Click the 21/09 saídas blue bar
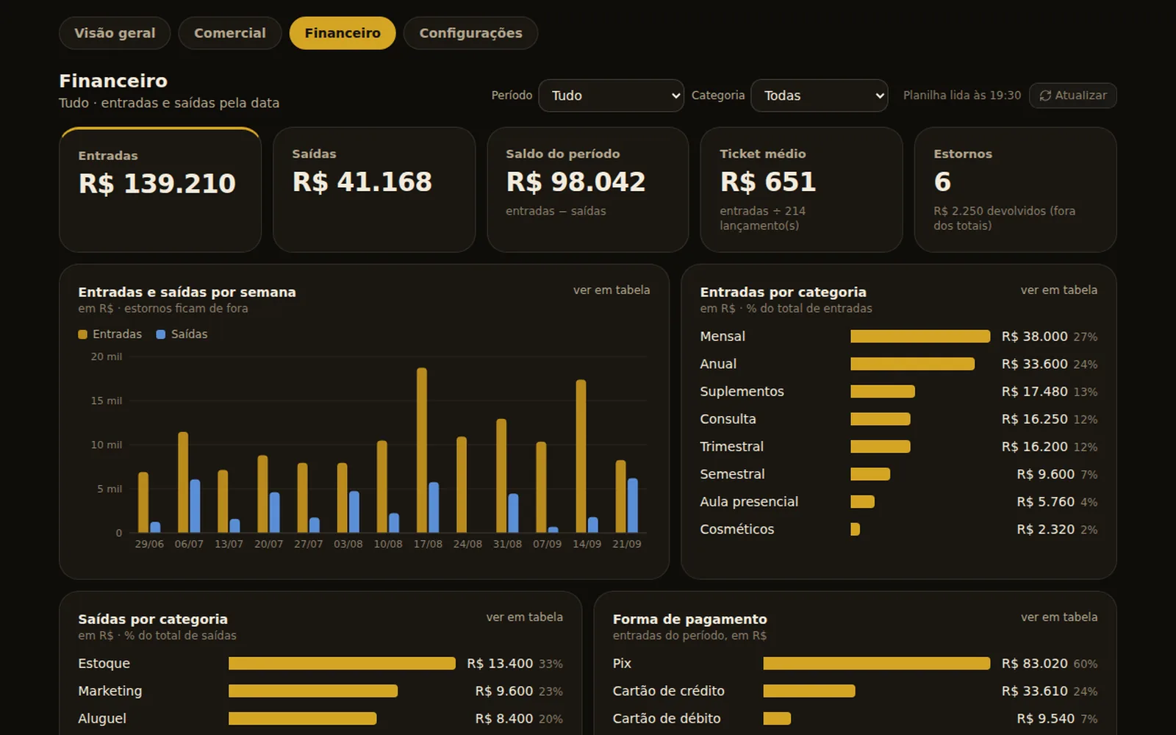Viewport: 1176px width, 735px height. (633, 505)
